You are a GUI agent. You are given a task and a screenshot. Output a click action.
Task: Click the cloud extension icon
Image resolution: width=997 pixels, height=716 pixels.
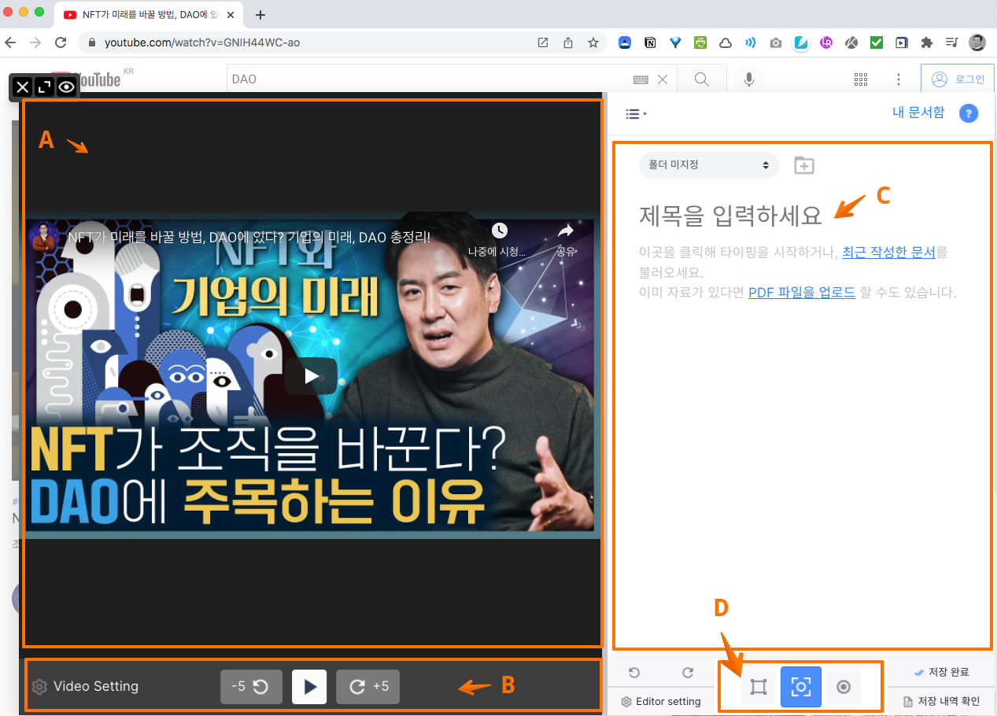click(726, 42)
